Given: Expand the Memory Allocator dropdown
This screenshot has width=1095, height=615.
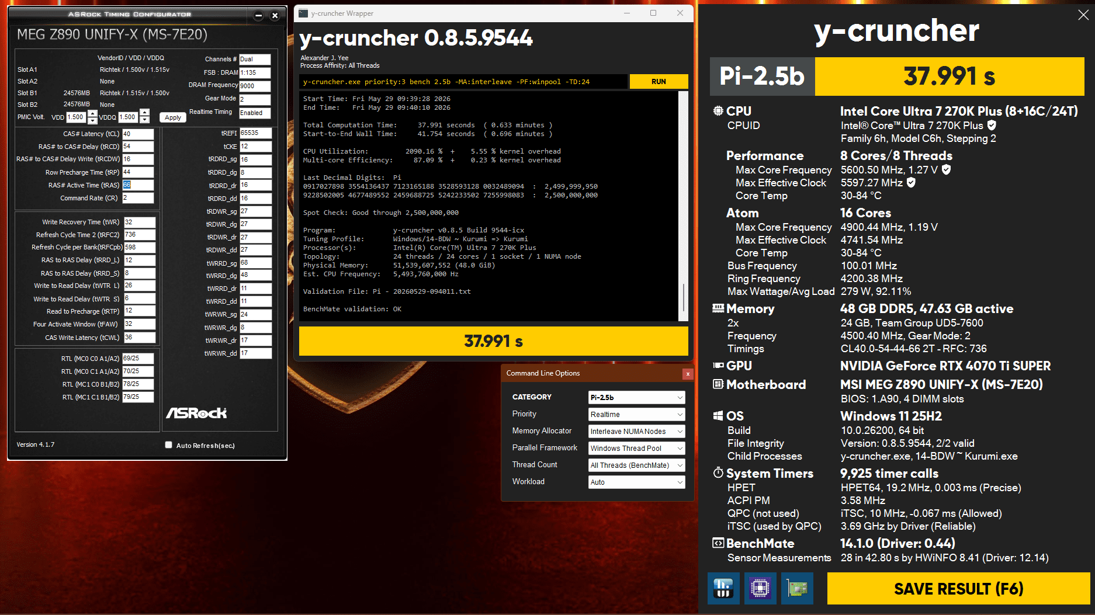Looking at the screenshot, I should pos(636,431).
